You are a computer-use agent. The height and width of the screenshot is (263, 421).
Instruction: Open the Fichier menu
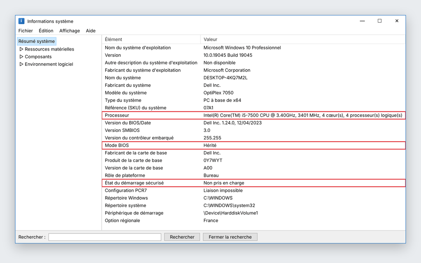coord(25,30)
